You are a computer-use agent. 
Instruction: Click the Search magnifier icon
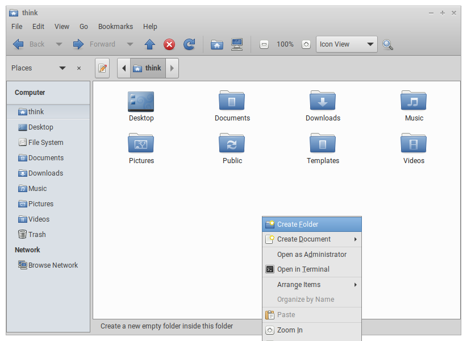387,45
